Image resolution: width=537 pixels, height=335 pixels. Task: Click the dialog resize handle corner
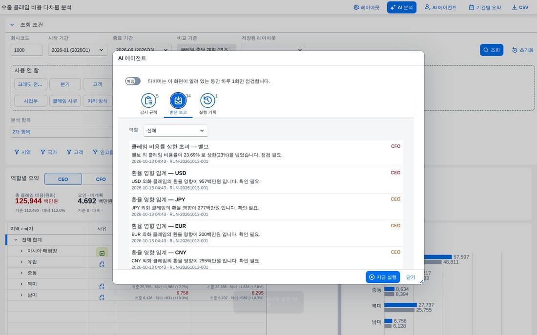(x=422, y=281)
